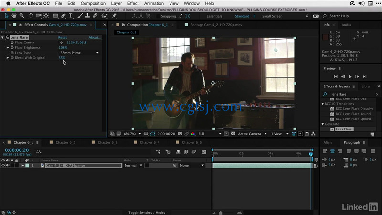Switch to the Audio panel tab
Viewport: 382px width, 215px height.
click(346, 25)
